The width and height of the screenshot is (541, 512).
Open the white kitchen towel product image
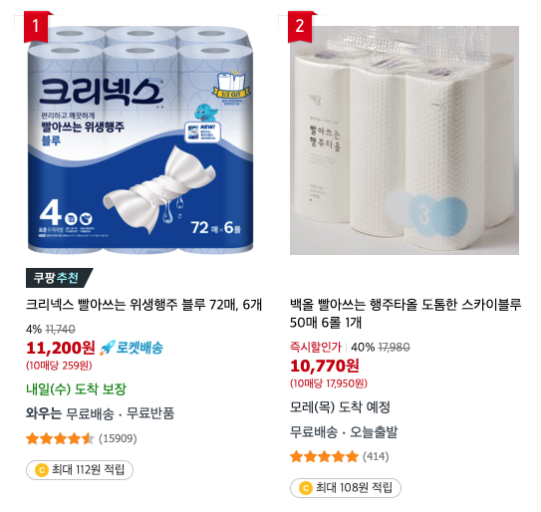tap(405, 140)
